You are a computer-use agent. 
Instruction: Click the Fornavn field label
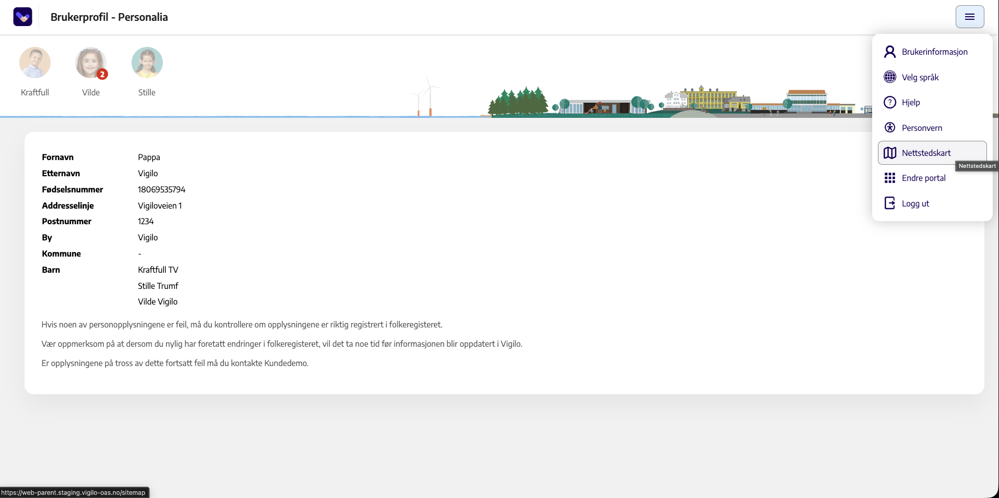58,157
